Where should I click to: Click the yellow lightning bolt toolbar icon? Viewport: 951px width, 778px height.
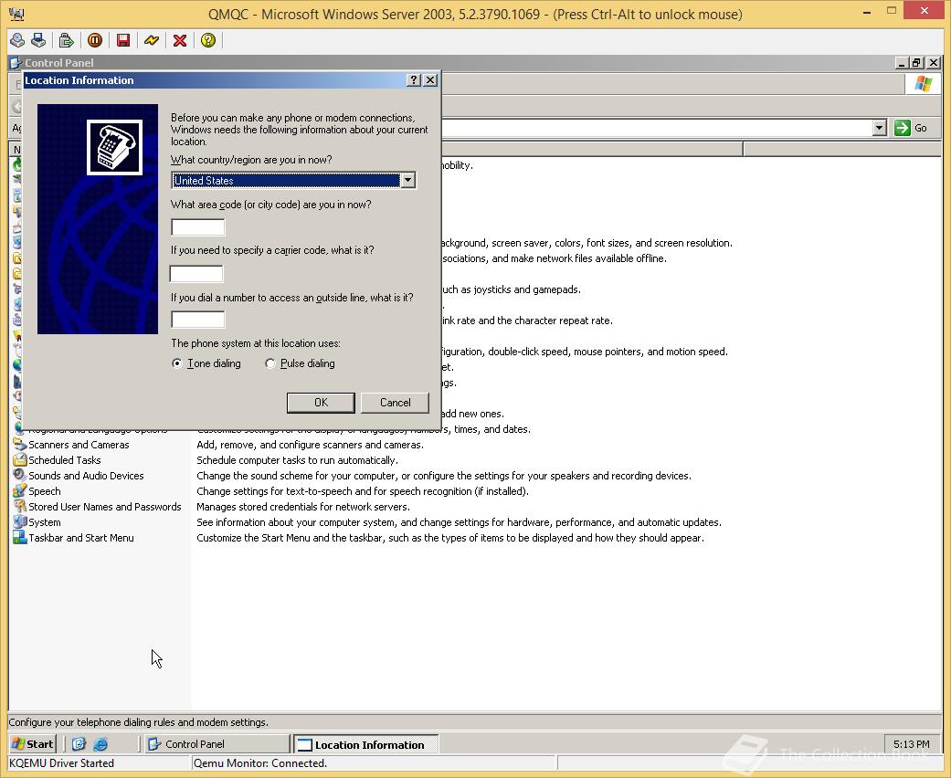pos(152,40)
